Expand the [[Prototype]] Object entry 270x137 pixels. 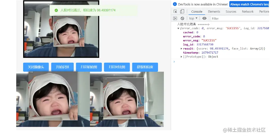pyautogui.click(x=181, y=57)
